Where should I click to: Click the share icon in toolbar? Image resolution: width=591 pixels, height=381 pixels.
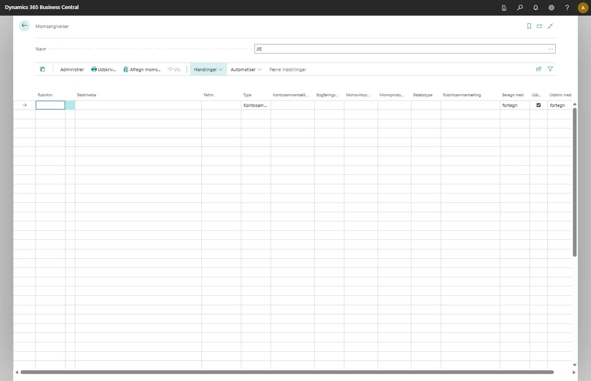(x=539, y=69)
